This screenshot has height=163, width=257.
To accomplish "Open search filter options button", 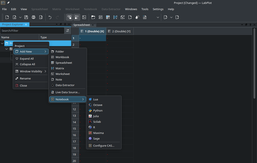I will [68, 31].
